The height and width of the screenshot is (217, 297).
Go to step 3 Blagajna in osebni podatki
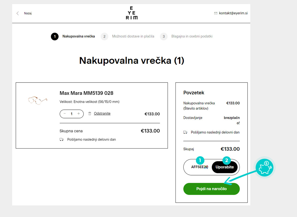(x=186, y=36)
